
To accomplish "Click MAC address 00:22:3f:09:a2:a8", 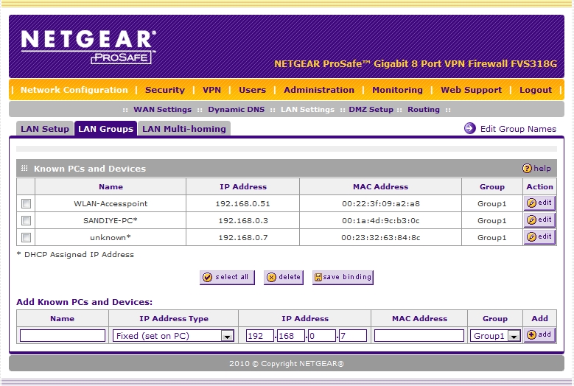I will [x=381, y=204].
